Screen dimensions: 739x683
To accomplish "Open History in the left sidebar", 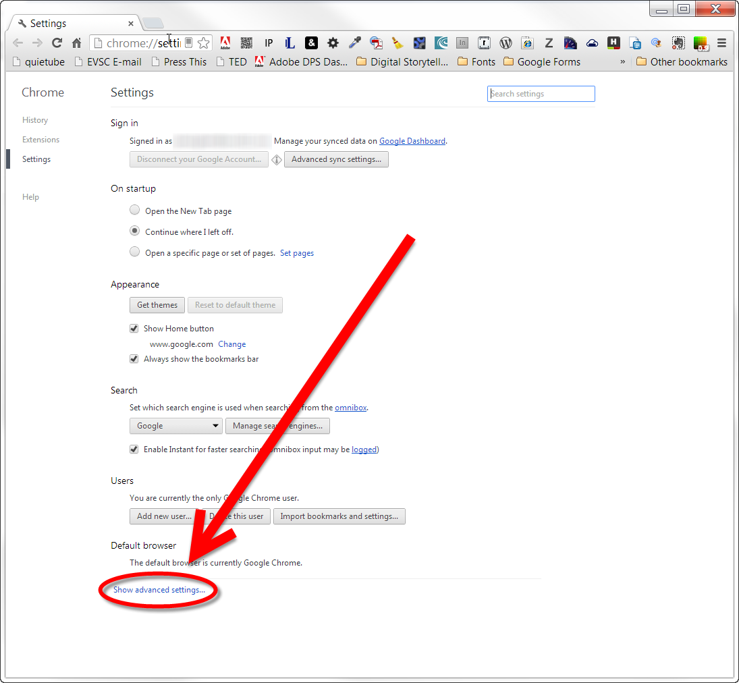I will click(35, 120).
